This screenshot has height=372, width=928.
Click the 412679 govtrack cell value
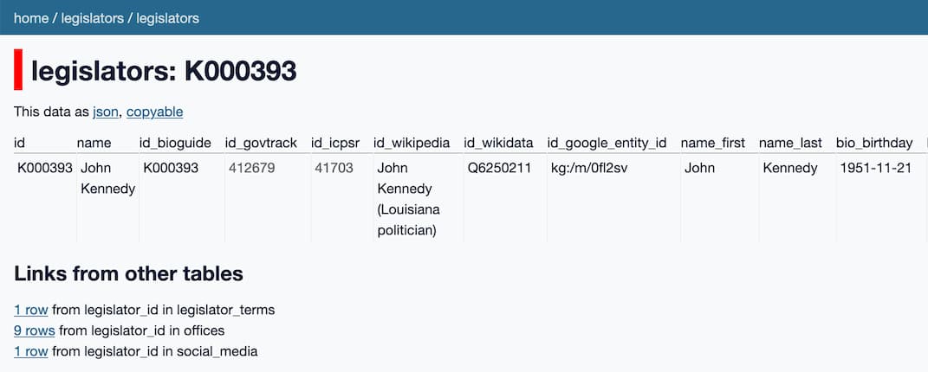252,168
